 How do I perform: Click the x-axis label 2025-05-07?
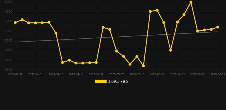116,74
